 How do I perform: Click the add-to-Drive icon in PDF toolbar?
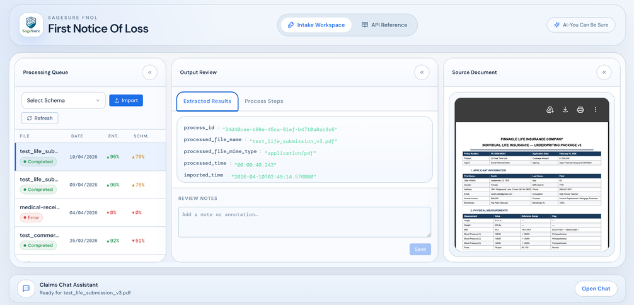pos(550,110)
